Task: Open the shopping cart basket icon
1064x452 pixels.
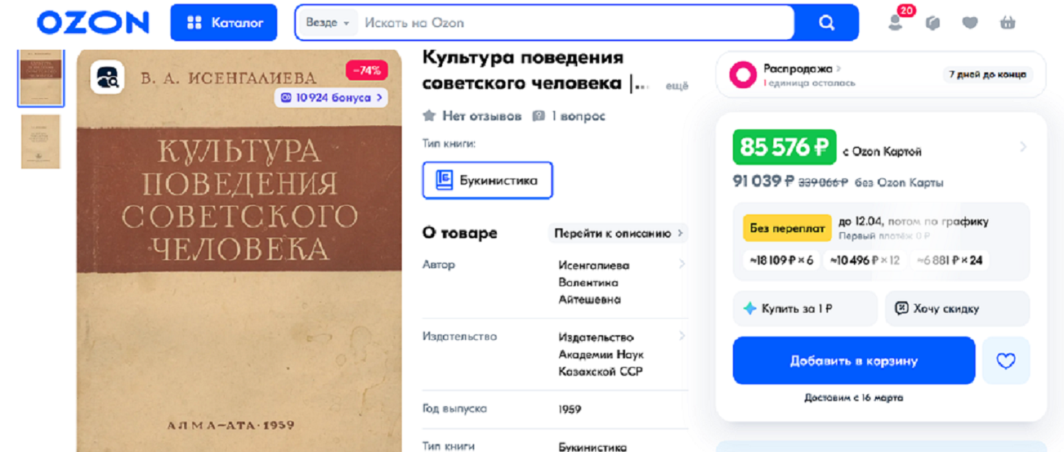Action: coord(1007,23)
